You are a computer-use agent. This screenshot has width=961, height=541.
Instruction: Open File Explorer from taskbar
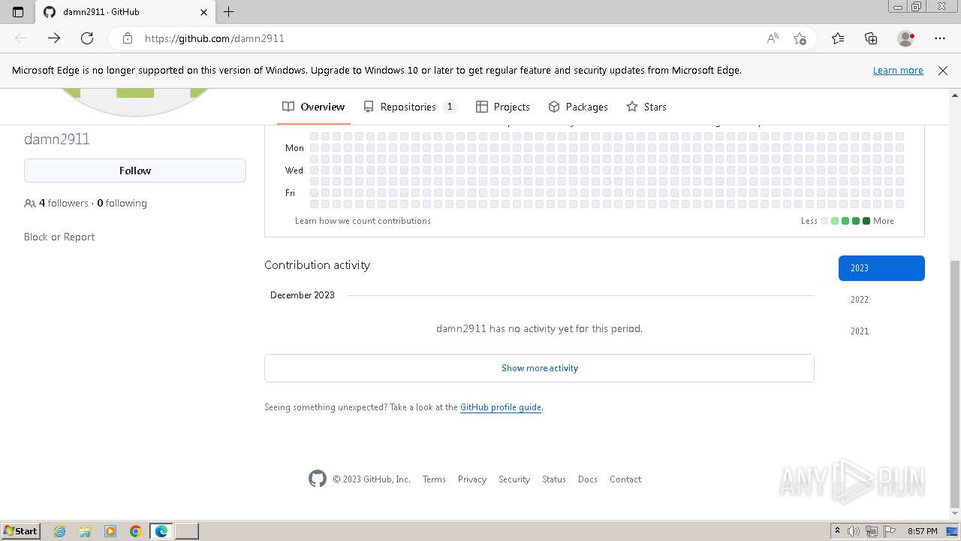[x=85, y=531]
